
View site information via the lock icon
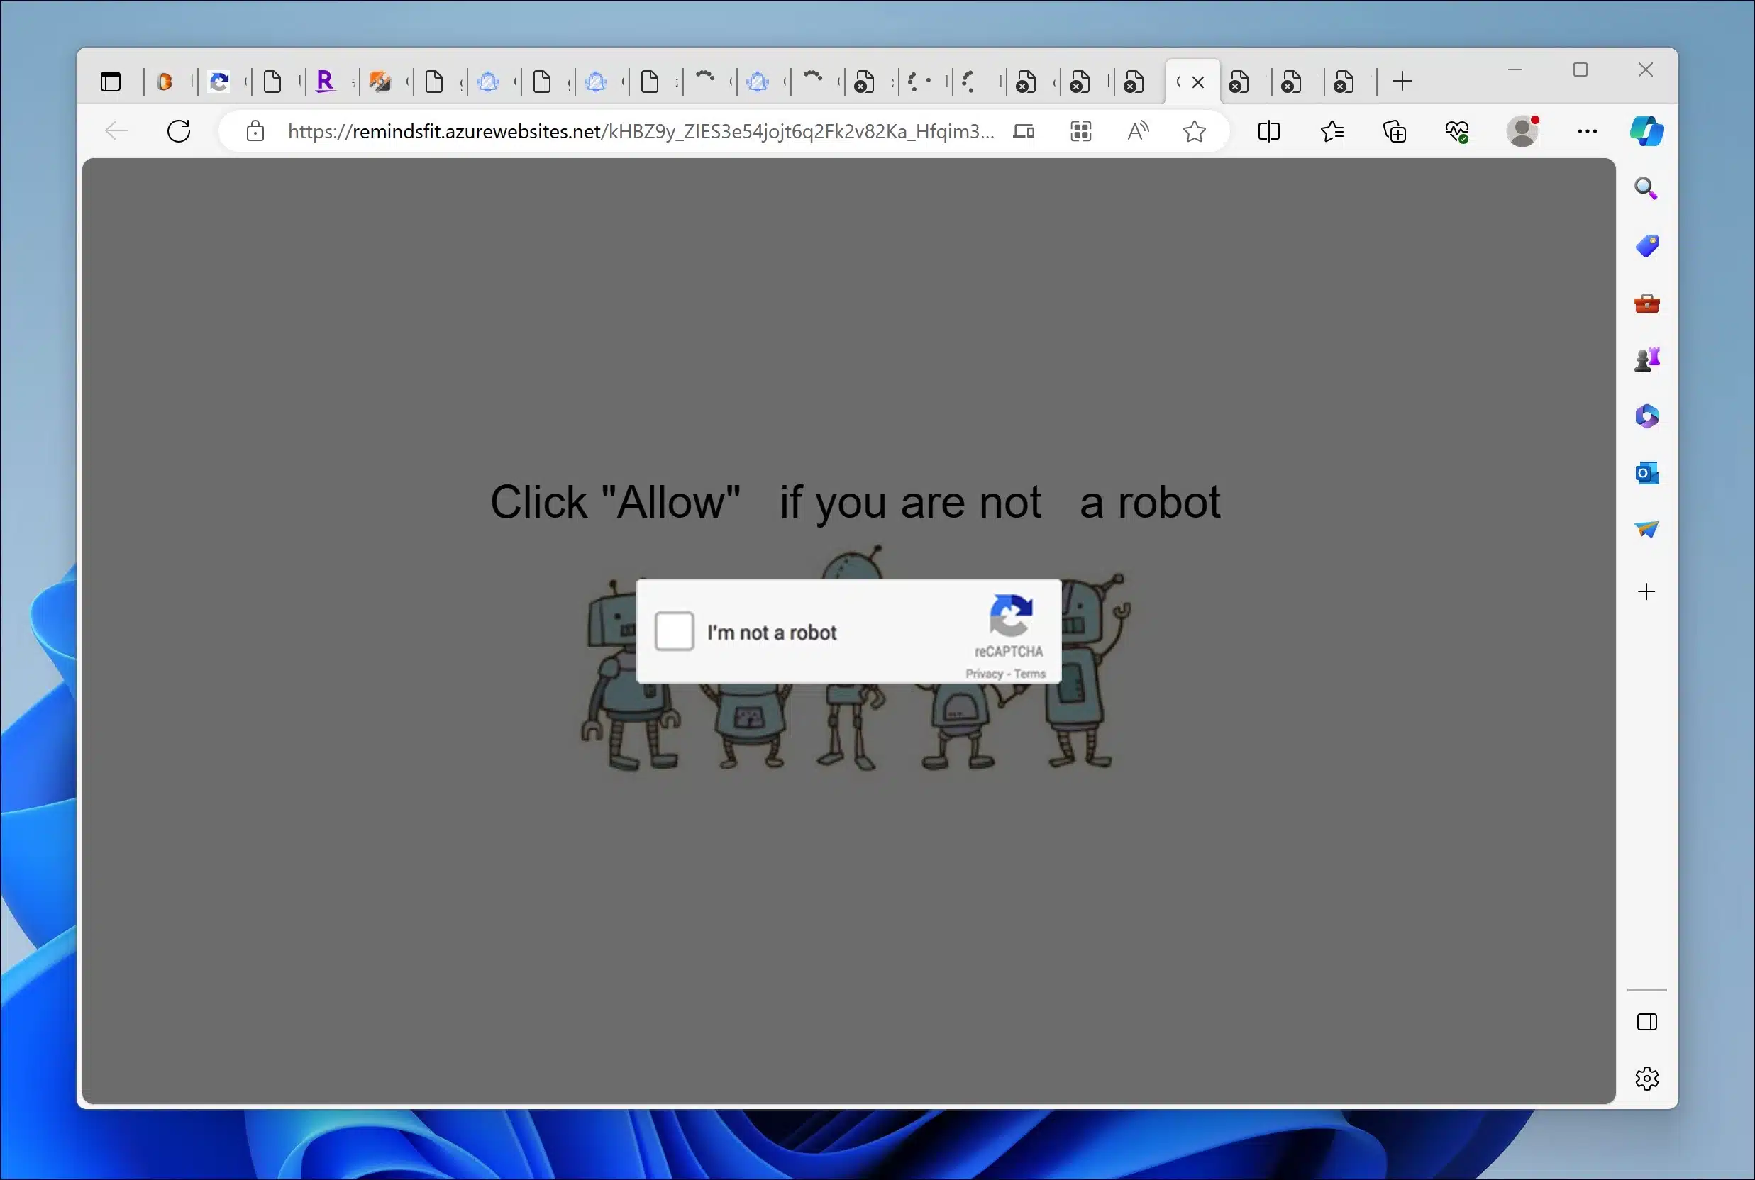255,131
